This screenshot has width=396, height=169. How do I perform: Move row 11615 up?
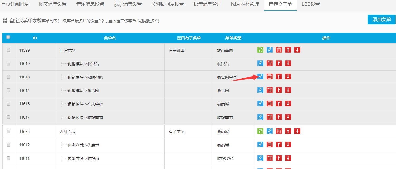pos(279,103)
